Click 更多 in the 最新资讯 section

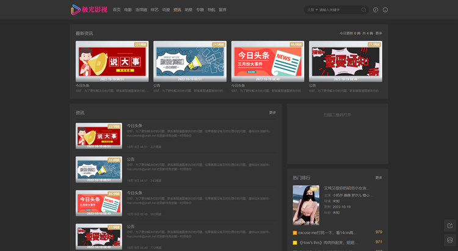[379, 33]
